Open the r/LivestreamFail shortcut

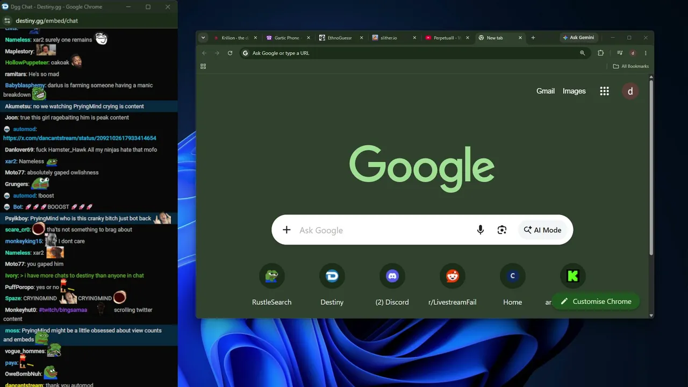click(x=453, y=286)
